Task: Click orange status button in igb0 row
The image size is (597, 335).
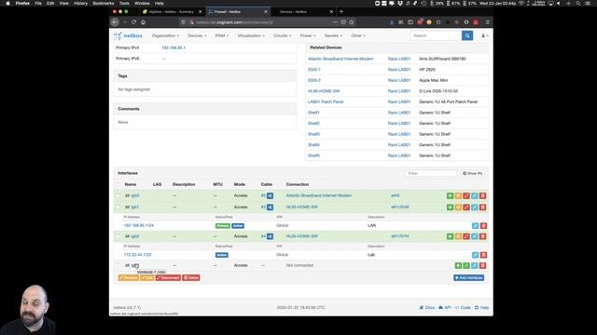Action: click(x=458, y=195)
